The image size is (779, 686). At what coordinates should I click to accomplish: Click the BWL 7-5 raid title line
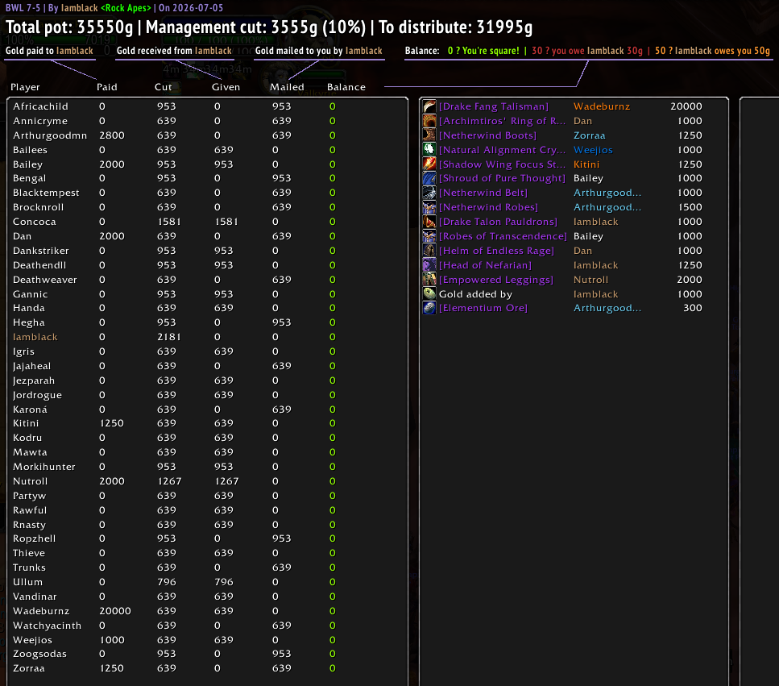click(x=114, y=8)
